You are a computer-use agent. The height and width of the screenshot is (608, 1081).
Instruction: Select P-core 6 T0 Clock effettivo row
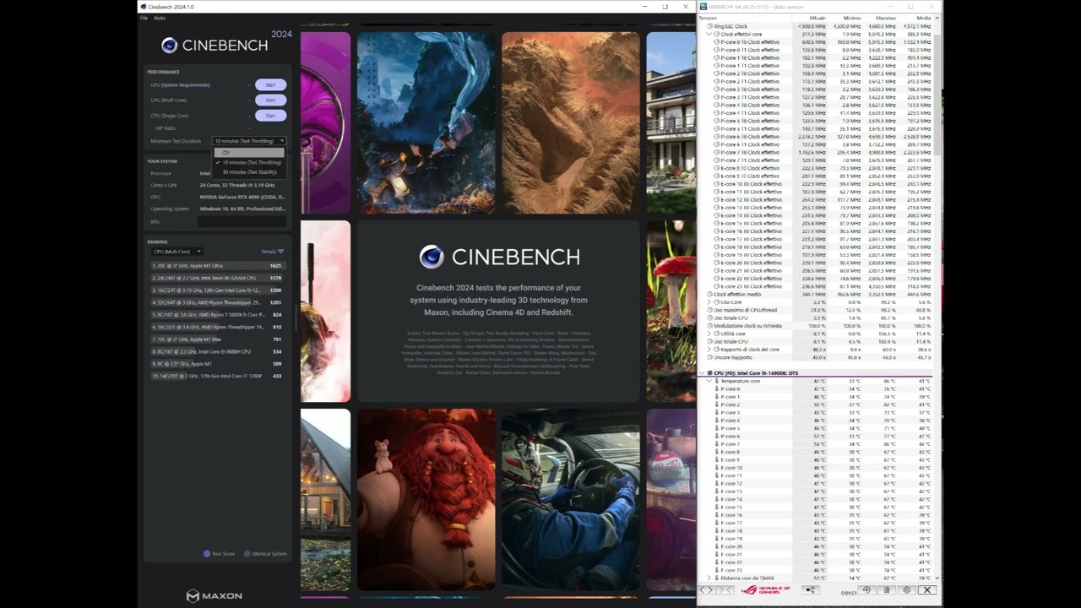816,136
